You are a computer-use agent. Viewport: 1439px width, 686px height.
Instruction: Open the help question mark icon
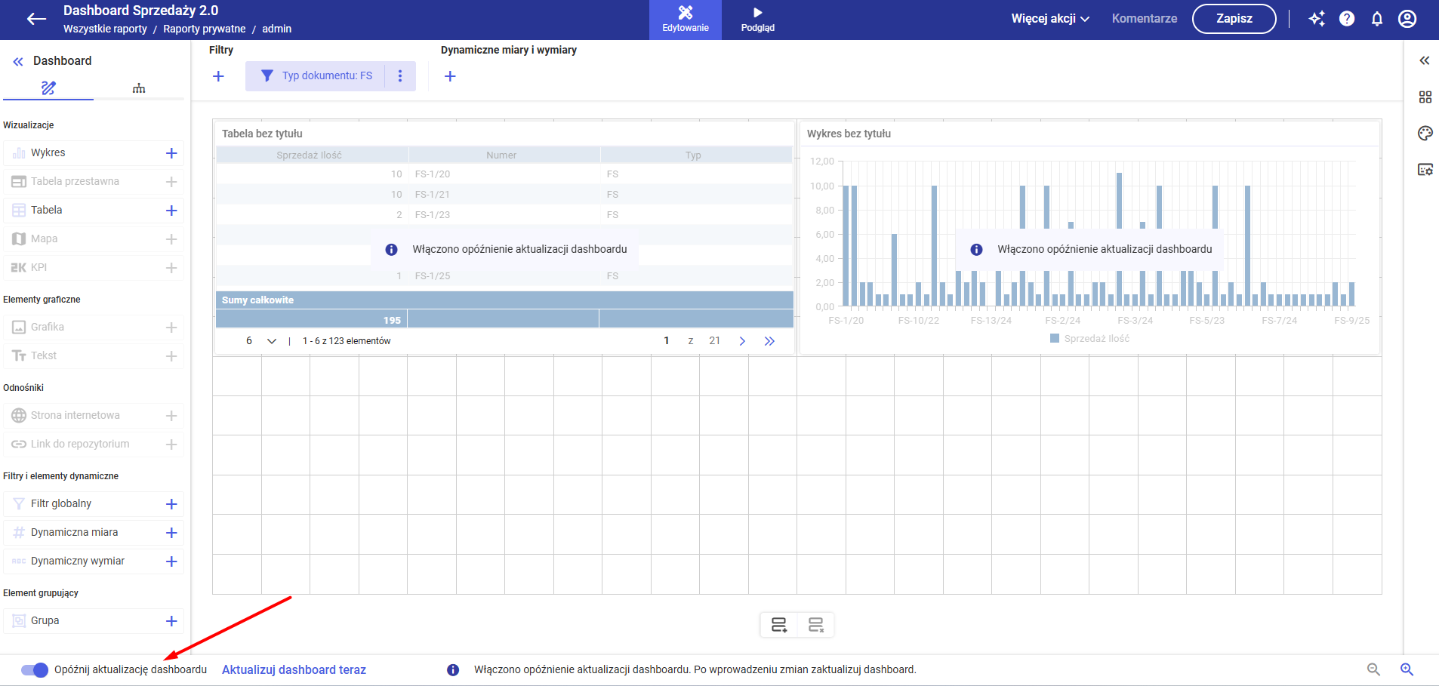click(x=1347, y=19)
